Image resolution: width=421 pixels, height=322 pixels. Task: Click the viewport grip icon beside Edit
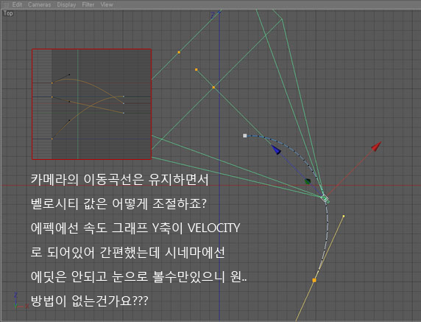coord(6,4)
